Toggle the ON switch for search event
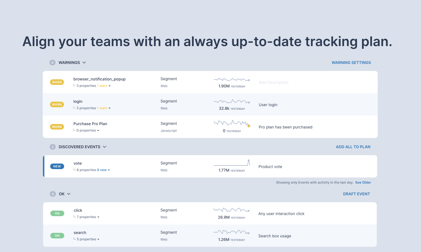 (57, 235)
